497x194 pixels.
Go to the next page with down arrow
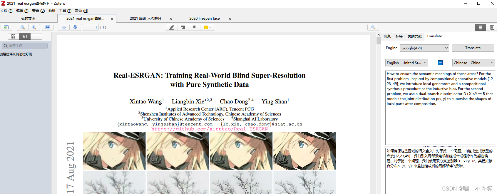75,27
